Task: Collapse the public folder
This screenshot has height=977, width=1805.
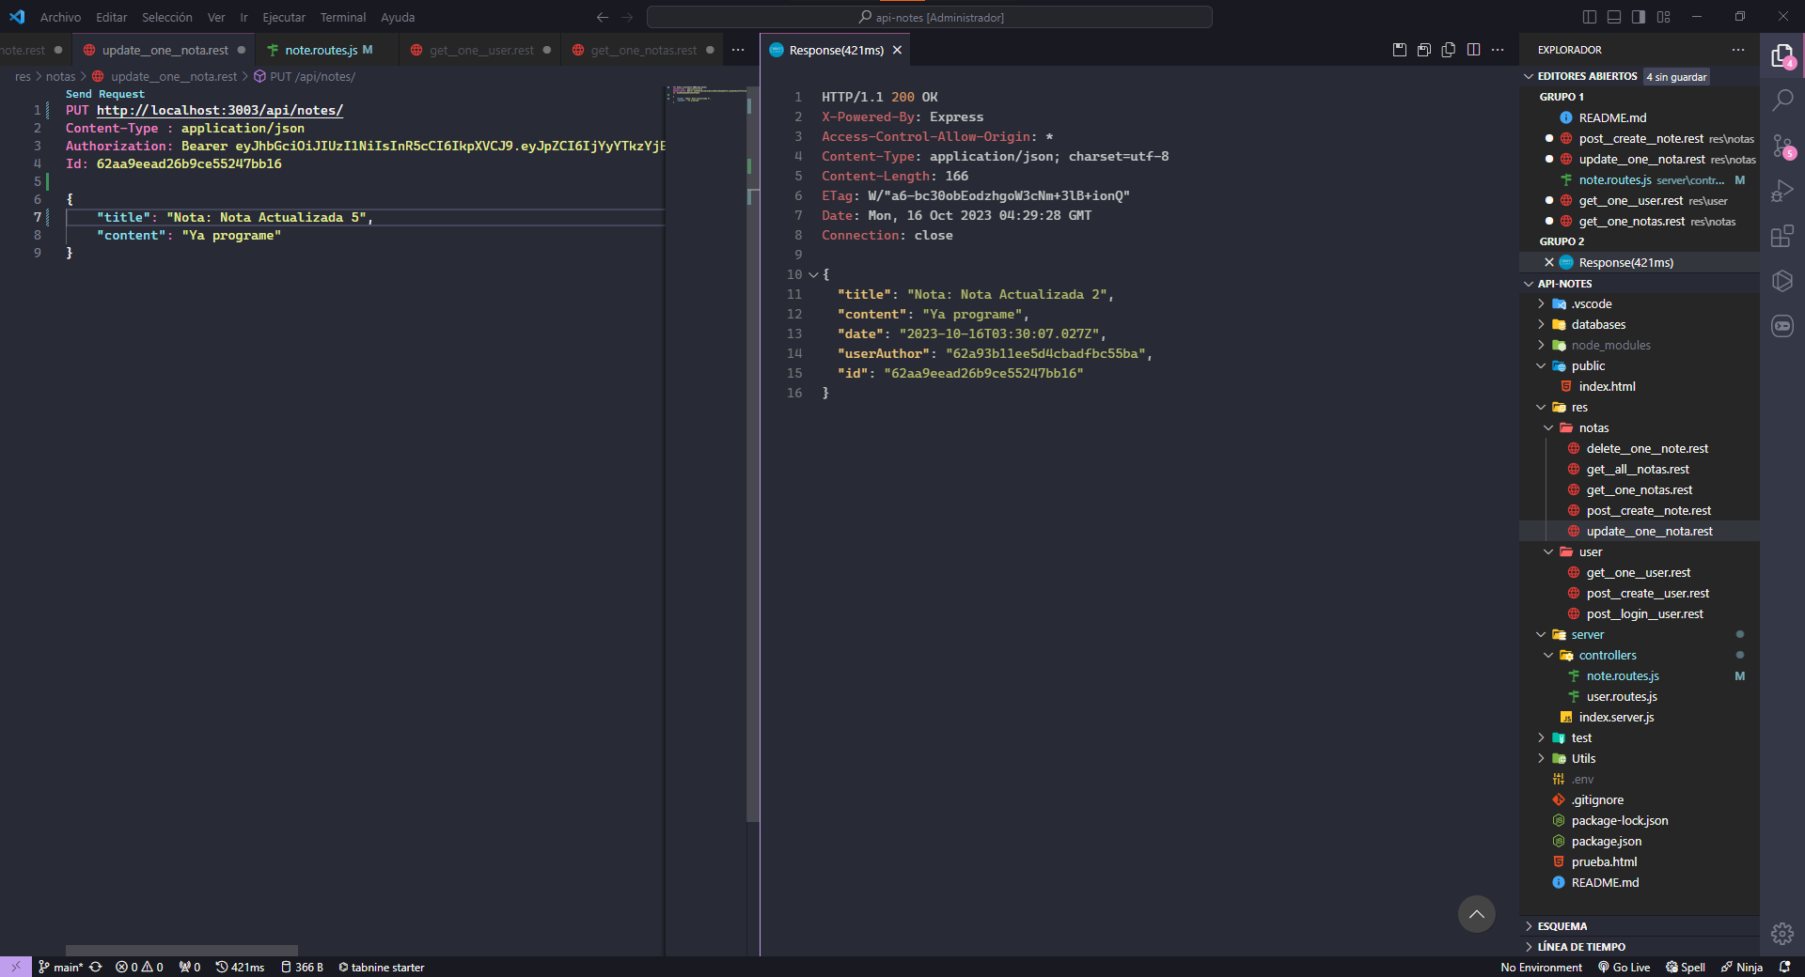Action: point(1588,366)
